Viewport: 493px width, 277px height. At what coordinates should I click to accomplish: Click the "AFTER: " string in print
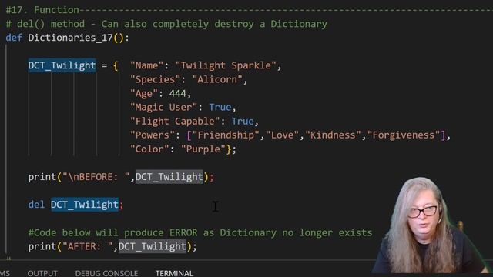87,246
